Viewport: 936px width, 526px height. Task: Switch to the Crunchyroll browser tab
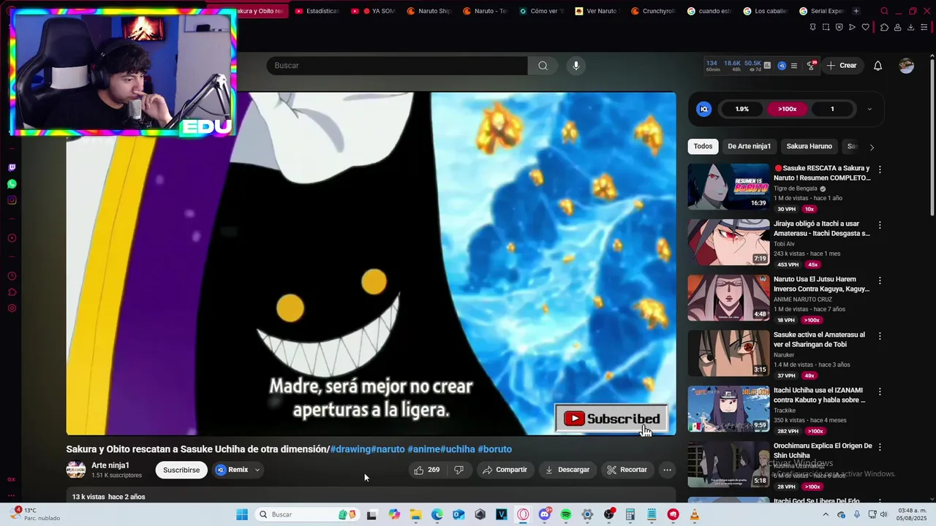tap(653, 11)
